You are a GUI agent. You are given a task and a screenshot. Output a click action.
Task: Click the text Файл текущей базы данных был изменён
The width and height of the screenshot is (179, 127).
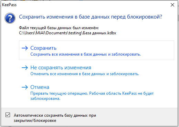(x=59, y=28)
